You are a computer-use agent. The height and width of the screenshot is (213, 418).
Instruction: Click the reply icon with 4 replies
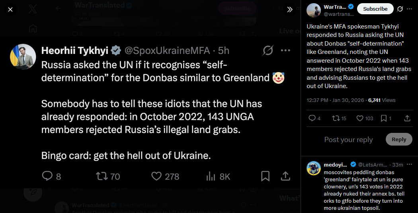[x=314, y=118]
